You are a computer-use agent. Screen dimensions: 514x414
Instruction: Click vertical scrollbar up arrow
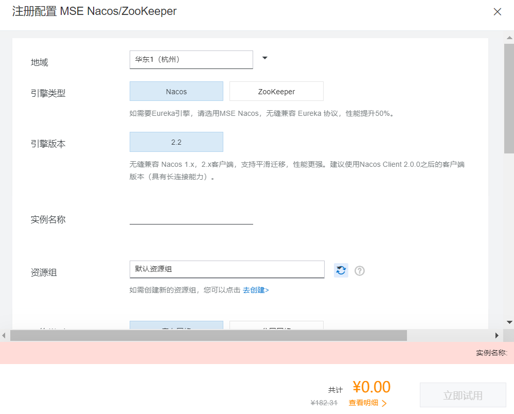tap(509, 38)
